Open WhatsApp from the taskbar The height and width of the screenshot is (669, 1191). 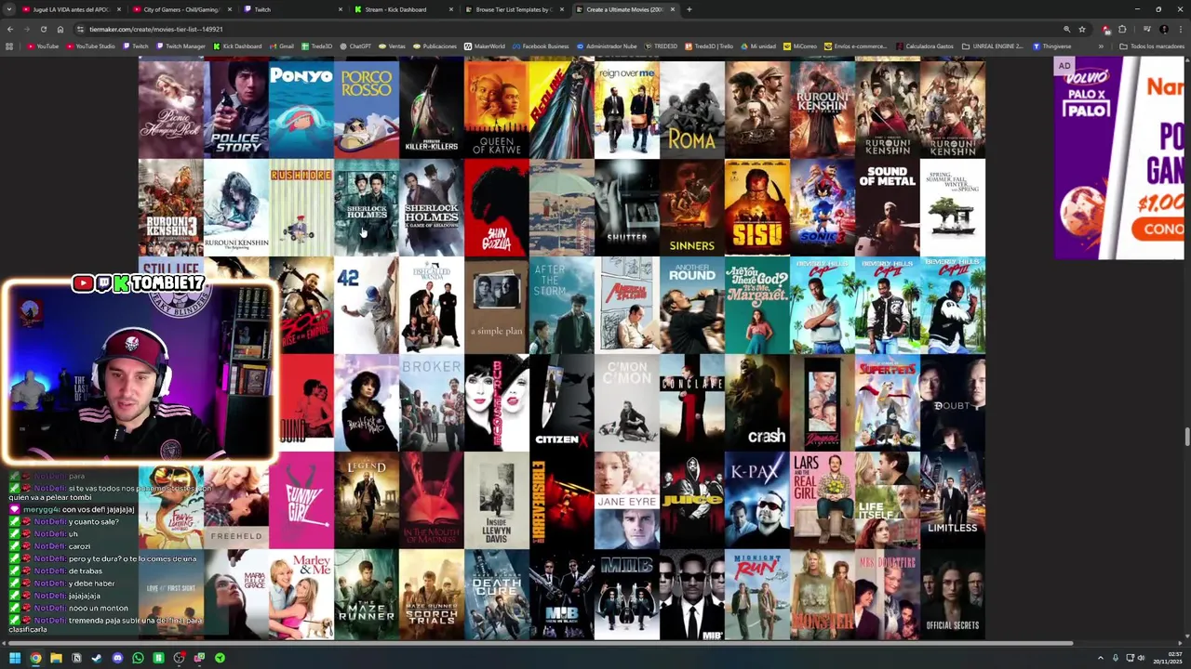pyautogui.click(x=138, y=658)
